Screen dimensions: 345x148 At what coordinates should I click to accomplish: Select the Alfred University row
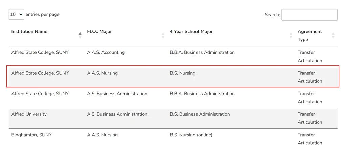[x=173, y=118]
